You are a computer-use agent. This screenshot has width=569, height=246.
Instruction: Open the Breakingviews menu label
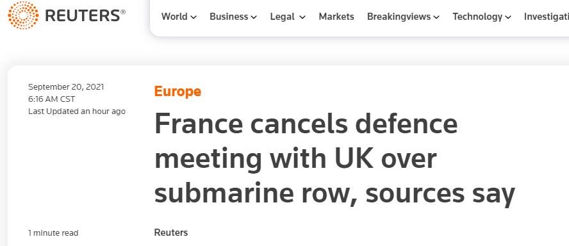(399, 17)
